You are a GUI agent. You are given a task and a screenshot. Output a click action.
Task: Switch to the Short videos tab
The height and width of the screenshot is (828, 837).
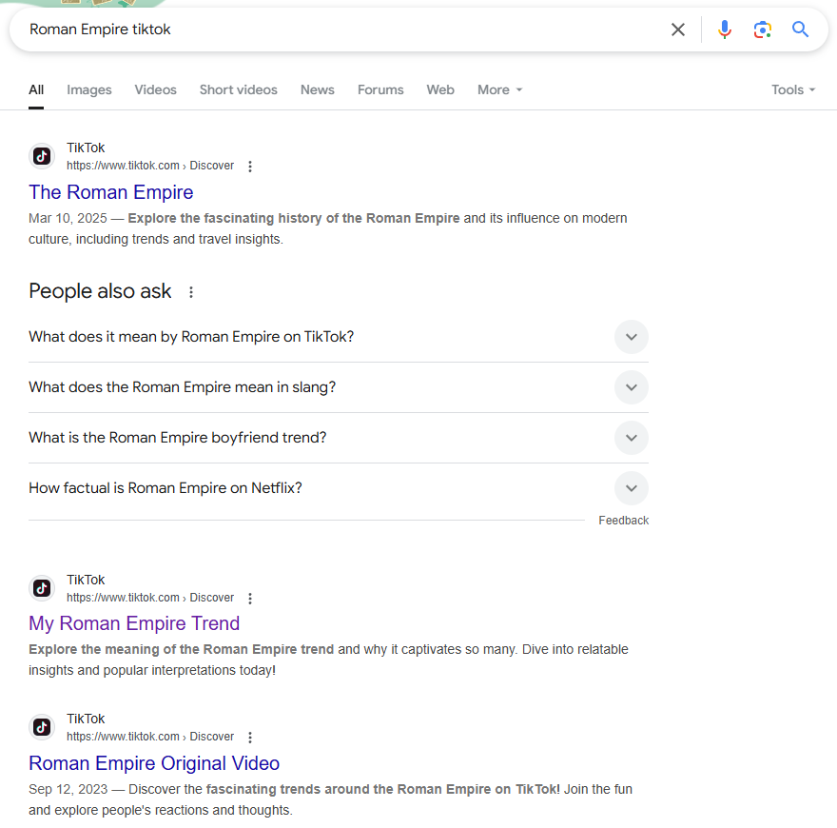click(x=239, y=89)
